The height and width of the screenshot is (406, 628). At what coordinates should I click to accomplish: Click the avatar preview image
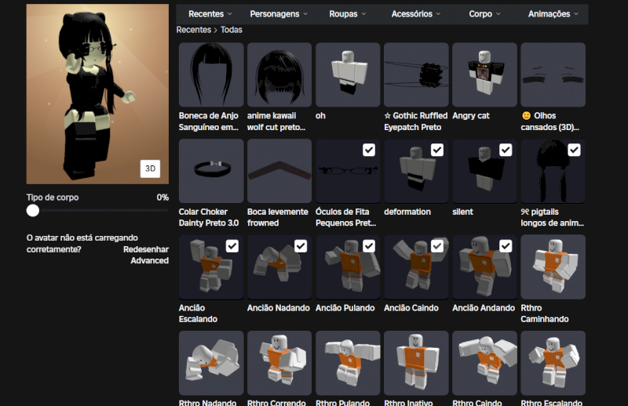[97, 94]
